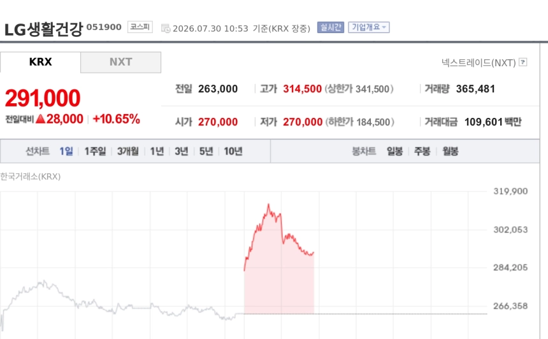Click the 코스피 market badge
548x339 pixels.
(140, 27)
